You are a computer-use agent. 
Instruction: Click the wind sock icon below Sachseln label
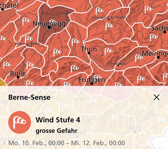[x=154, y=37]
